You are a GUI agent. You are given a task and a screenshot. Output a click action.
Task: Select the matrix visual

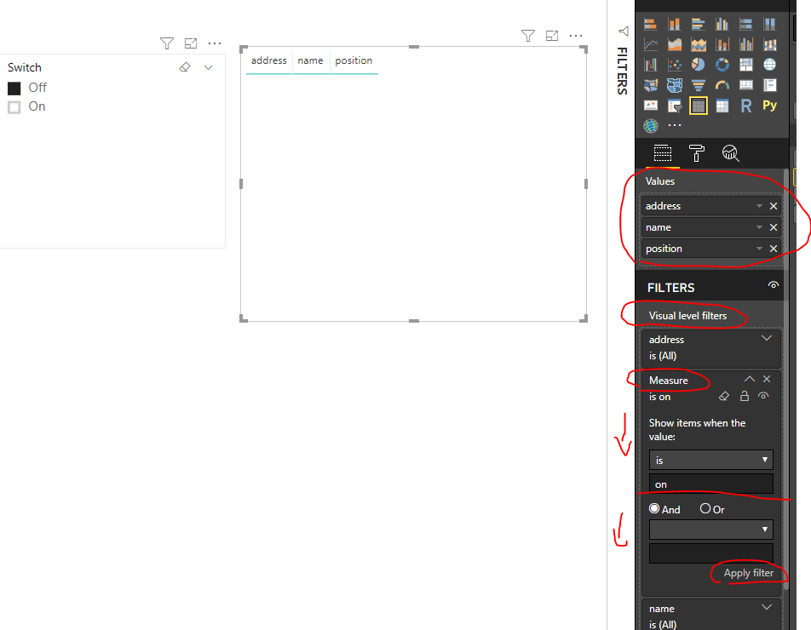pyautogui.click(x=722, y=106)
